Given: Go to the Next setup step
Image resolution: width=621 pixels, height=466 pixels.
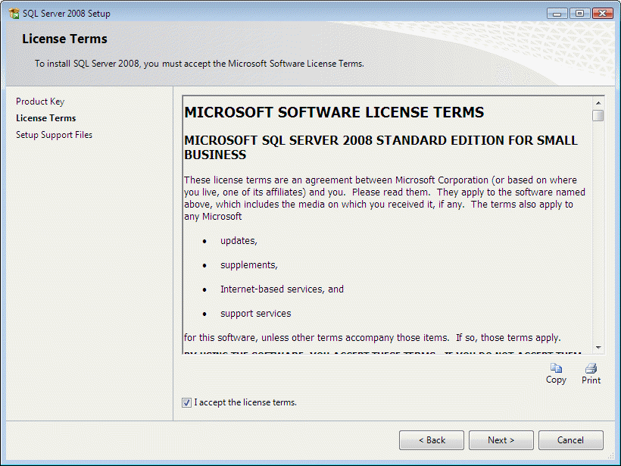Looking at the screenshot, I should [501, 440].
